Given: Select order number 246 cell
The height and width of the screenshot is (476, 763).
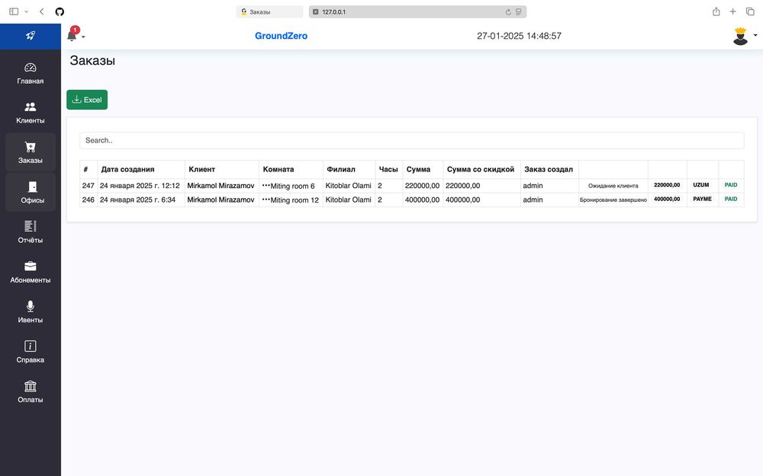Looking at the screenshot, I should pyautogui.click(x=88, y=200).
